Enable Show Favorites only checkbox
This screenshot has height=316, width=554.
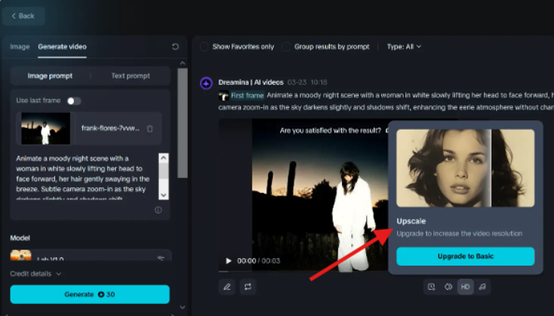pyautogui.click(x=204, y=46)
